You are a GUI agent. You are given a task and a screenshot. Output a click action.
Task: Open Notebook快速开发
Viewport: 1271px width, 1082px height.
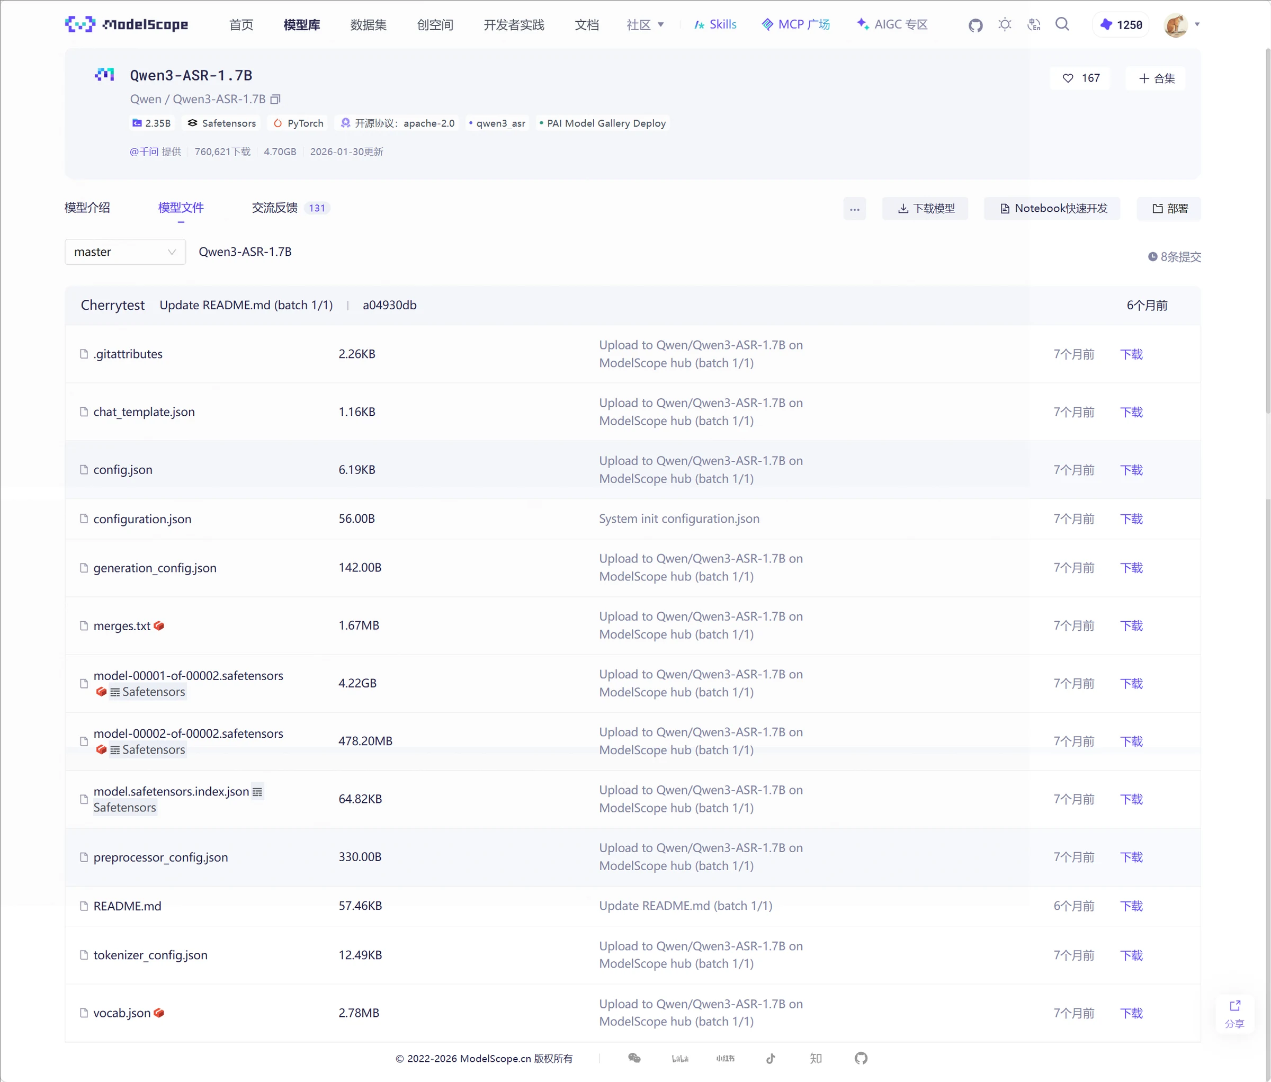[1053, 209]
